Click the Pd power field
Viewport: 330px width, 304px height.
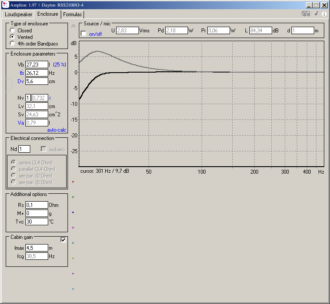[177, 31]
